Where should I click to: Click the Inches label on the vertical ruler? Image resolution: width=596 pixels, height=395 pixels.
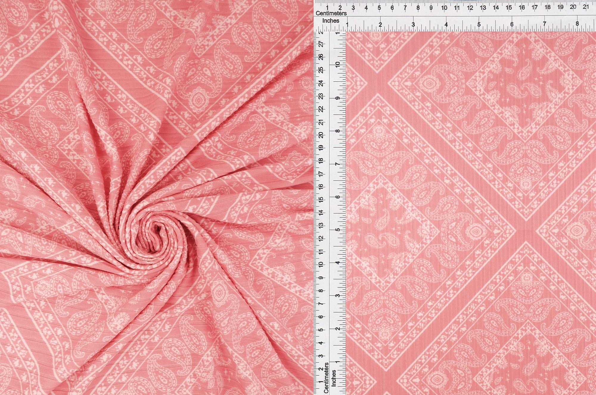[x=334, y=378]
